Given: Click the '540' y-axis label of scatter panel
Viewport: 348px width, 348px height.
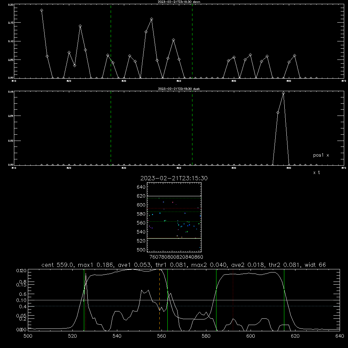Looking at the screenshot, I should (x=141, y=232).
